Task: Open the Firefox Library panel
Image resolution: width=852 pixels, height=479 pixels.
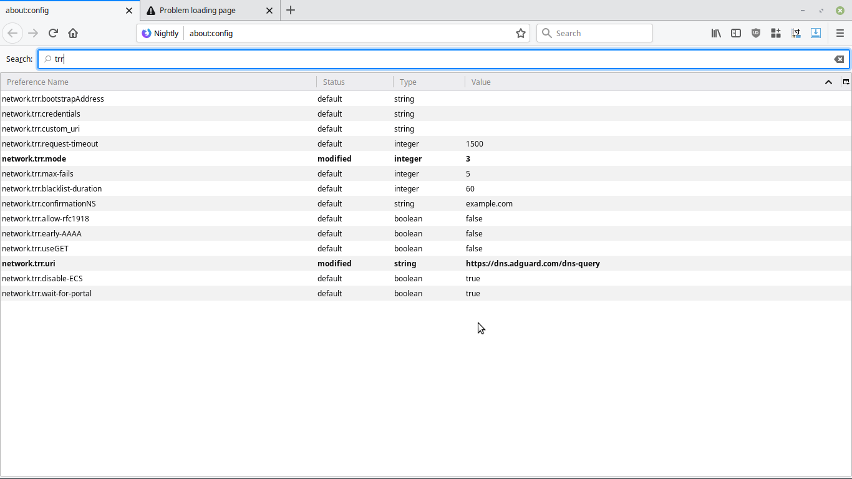Action: pyautogui.click(x=715, y=33)
